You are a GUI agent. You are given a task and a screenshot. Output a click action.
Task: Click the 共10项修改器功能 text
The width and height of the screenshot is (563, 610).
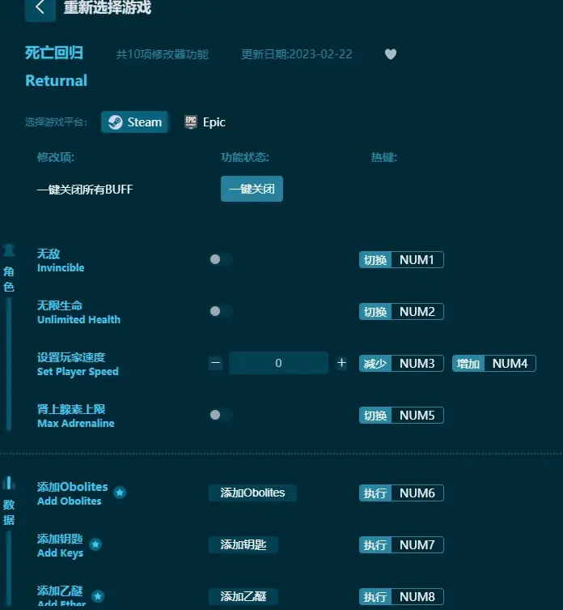162,54
